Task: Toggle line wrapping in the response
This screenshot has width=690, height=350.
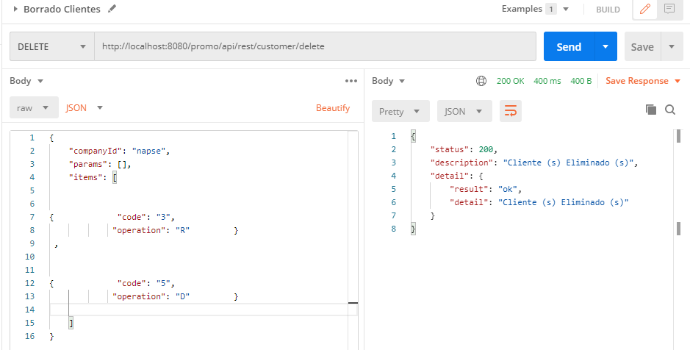Action: 510,111
